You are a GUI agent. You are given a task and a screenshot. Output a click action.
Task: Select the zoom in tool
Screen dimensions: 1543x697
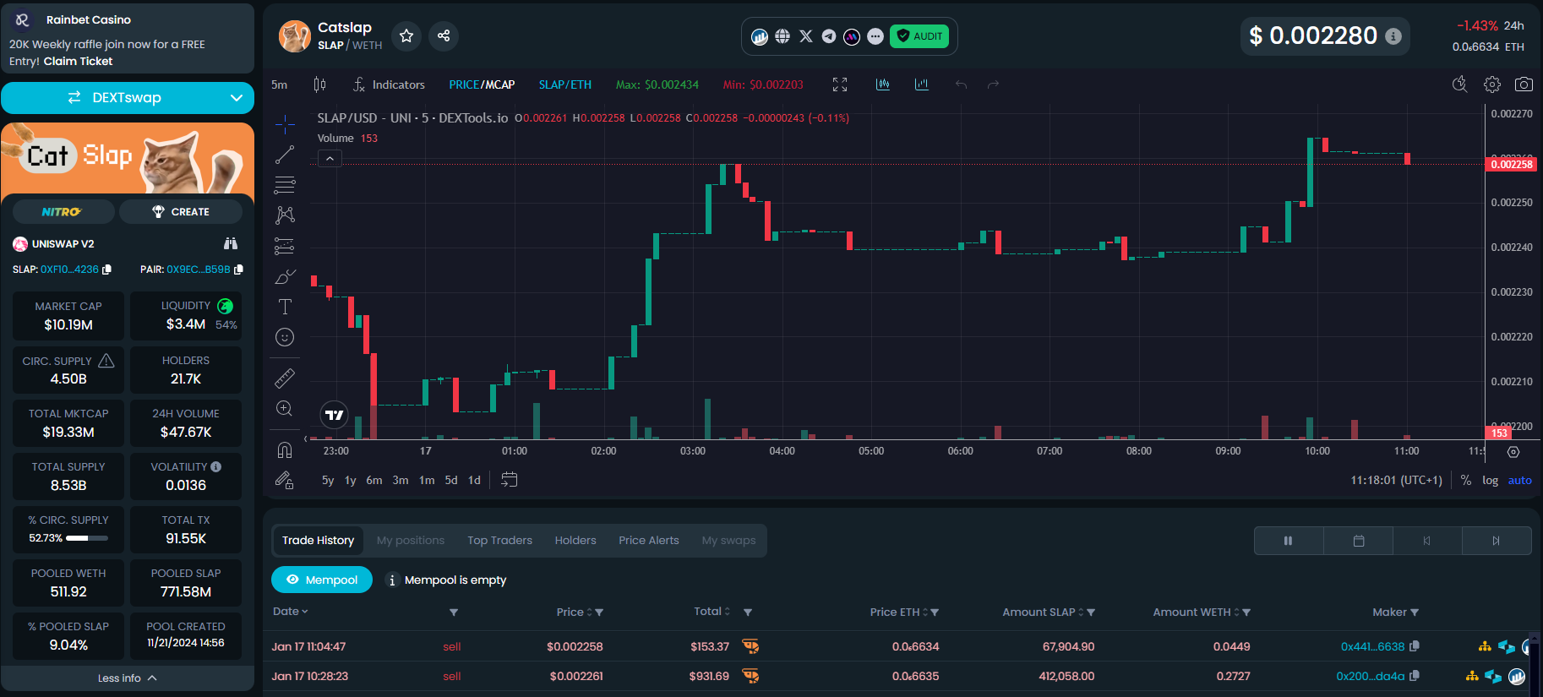click(x=285, y=409)
